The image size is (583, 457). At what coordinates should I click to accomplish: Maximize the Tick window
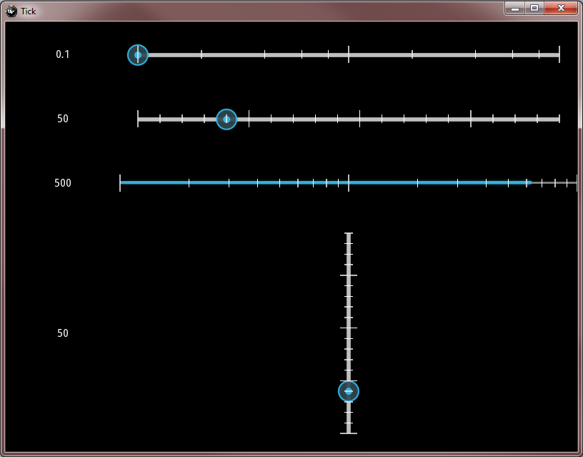pos(534,8)
